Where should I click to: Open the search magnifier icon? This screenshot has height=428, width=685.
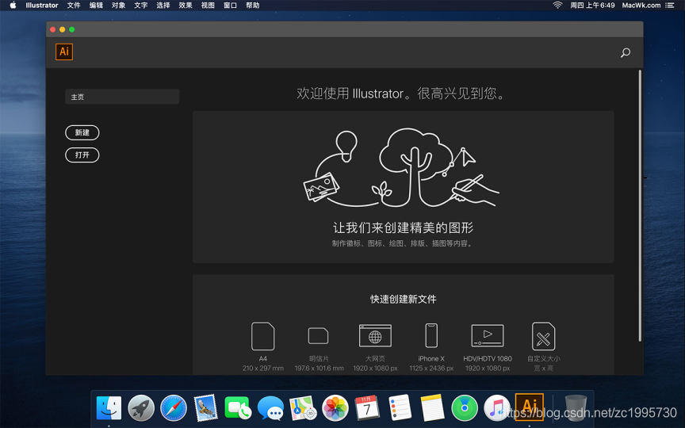pyautogui.click(x=626, y=53)
